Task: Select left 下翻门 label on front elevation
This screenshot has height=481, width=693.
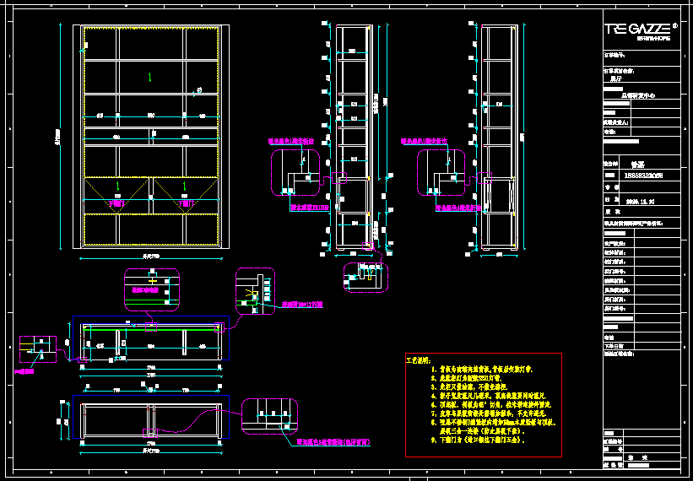Action: (x=117, y=204)
